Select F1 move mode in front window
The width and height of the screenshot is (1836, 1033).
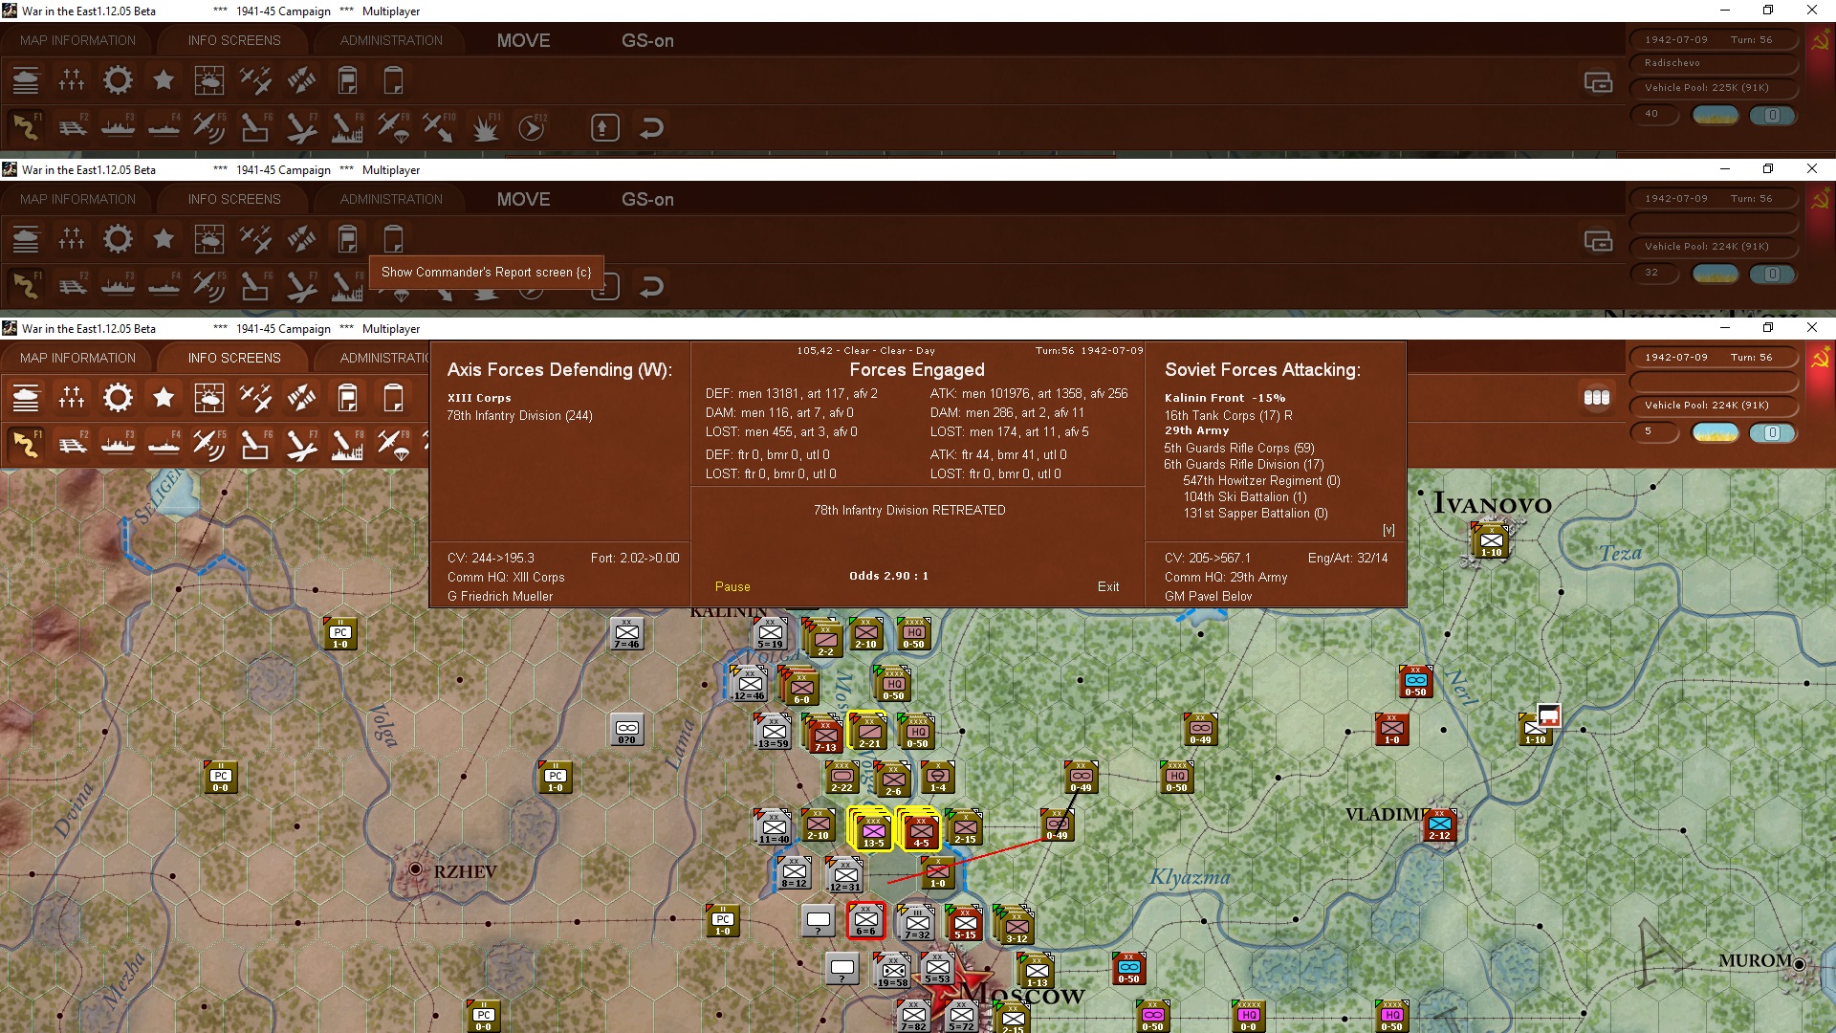(26, 444)
